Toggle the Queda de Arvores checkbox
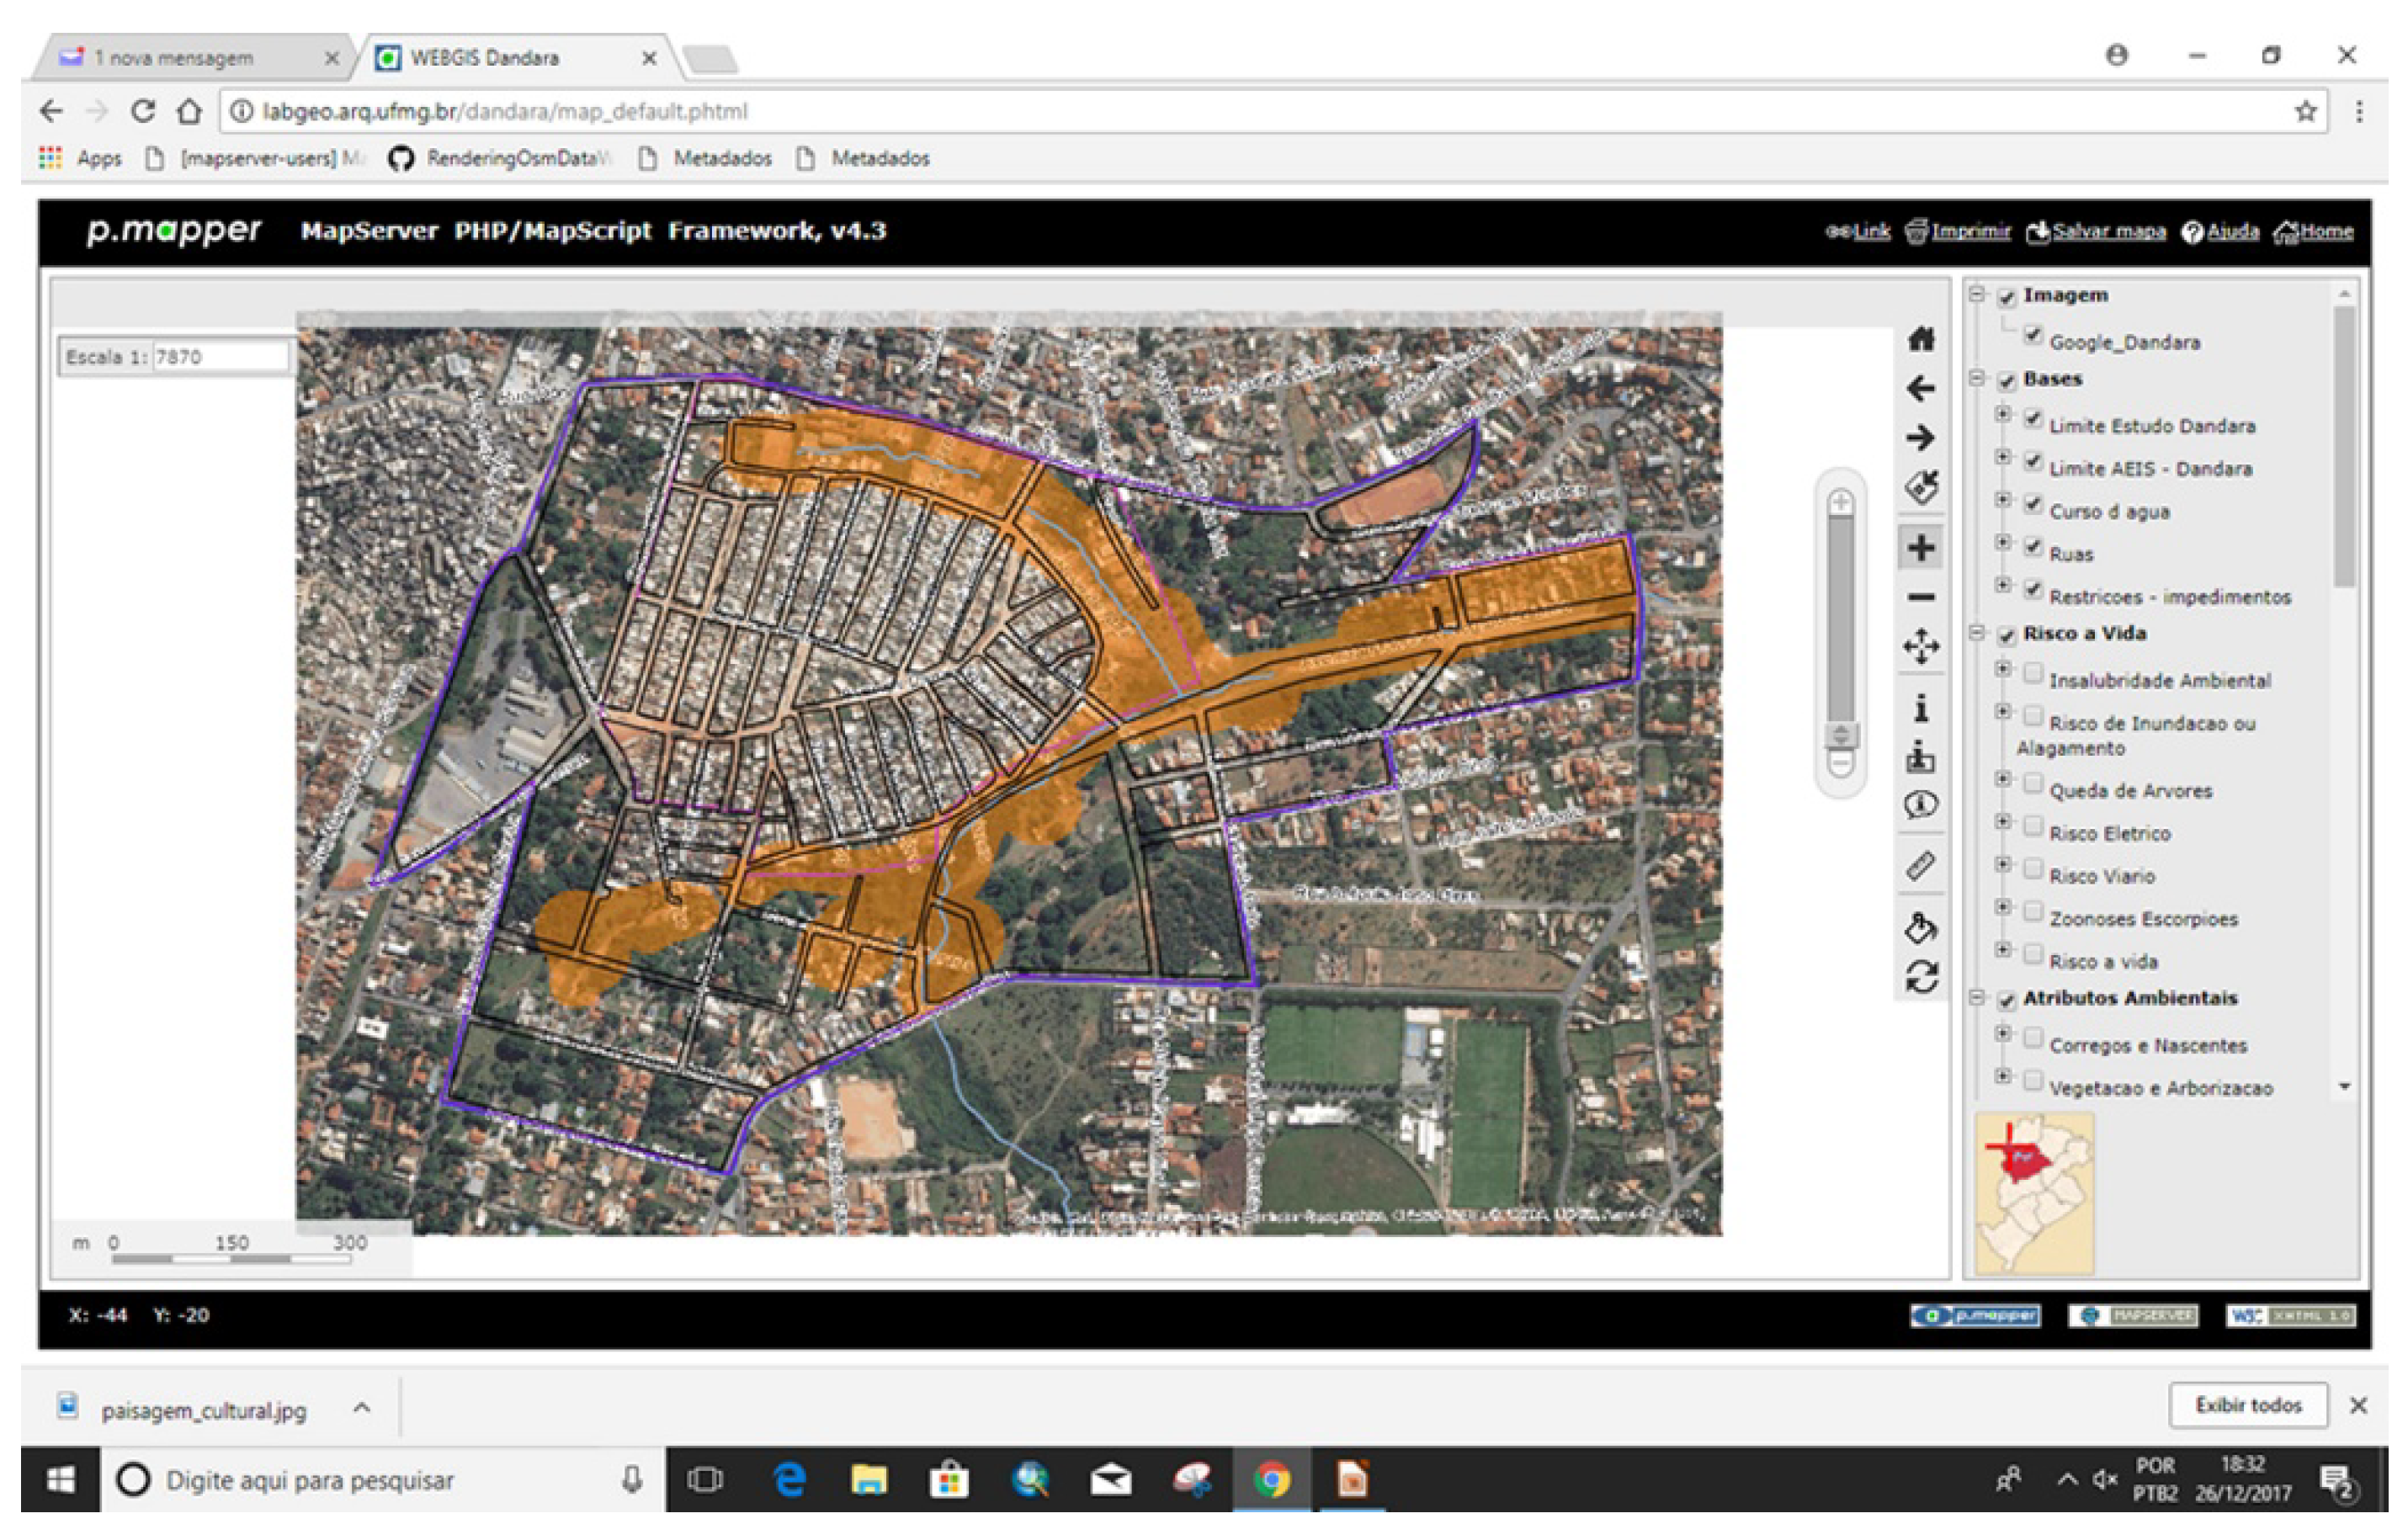The image size is (2408, 1540). (2032, 784)
